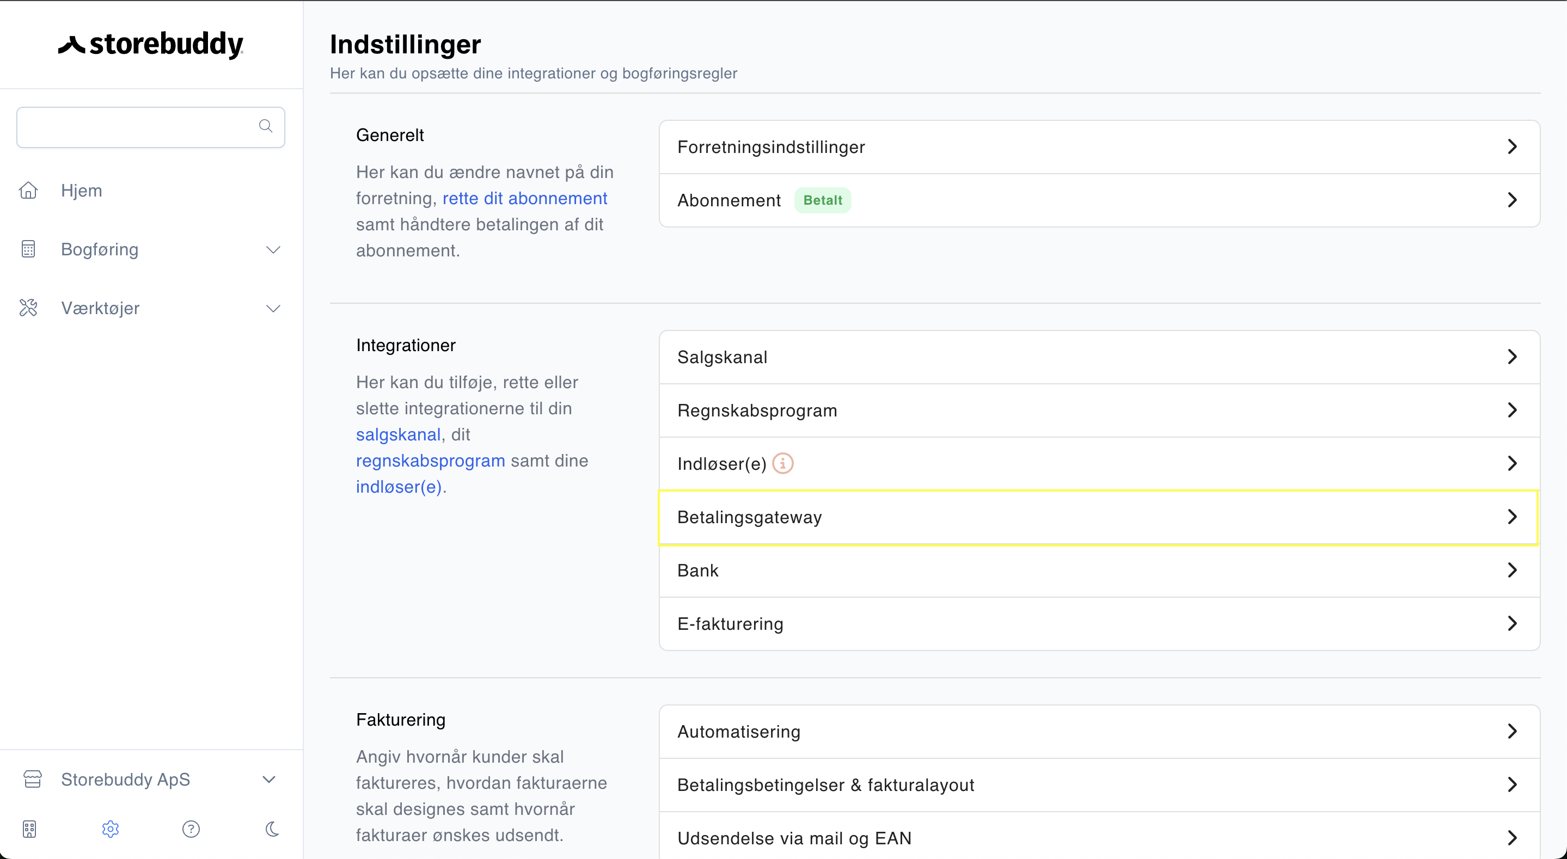Image resolution: width=1567 pixels, height=859 pixels.
Task: Open settings via the gear icon
Action: (110, 829)
